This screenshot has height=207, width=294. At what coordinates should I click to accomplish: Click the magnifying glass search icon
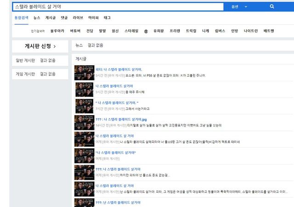tap(272, 6)
